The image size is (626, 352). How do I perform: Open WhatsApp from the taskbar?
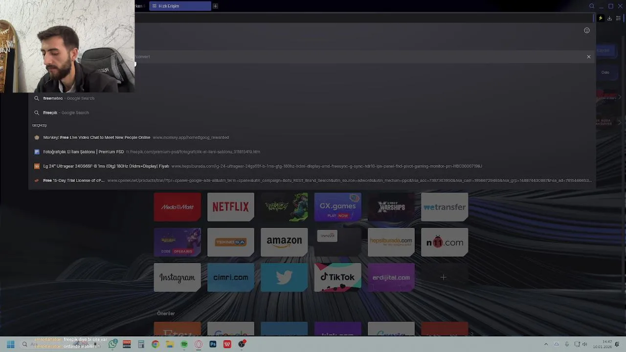(113, 344)
